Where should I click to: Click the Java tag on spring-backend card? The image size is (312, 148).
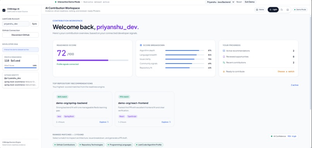(x=59, y=116)
